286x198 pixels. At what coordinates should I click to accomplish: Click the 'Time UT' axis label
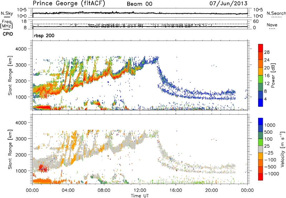tap(140, 196)
